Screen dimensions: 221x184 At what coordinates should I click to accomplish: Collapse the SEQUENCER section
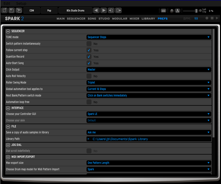coord(8,31)
